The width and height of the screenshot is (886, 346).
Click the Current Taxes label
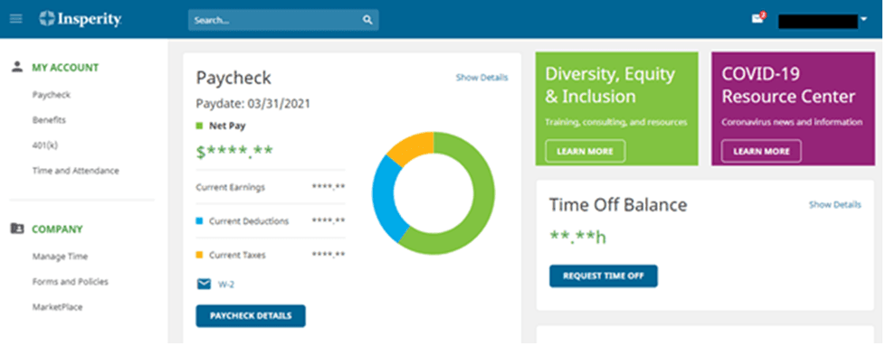[237, 255]
